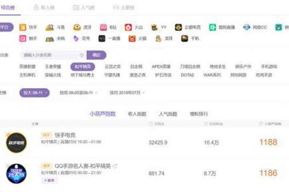Switch to the 综合榜 tab

click(8, 8)
